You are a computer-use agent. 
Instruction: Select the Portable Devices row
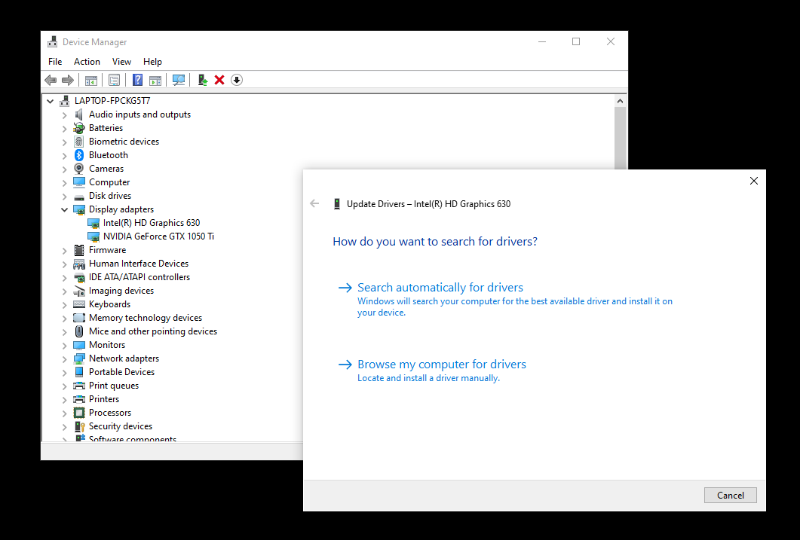(x=121, y=372)
